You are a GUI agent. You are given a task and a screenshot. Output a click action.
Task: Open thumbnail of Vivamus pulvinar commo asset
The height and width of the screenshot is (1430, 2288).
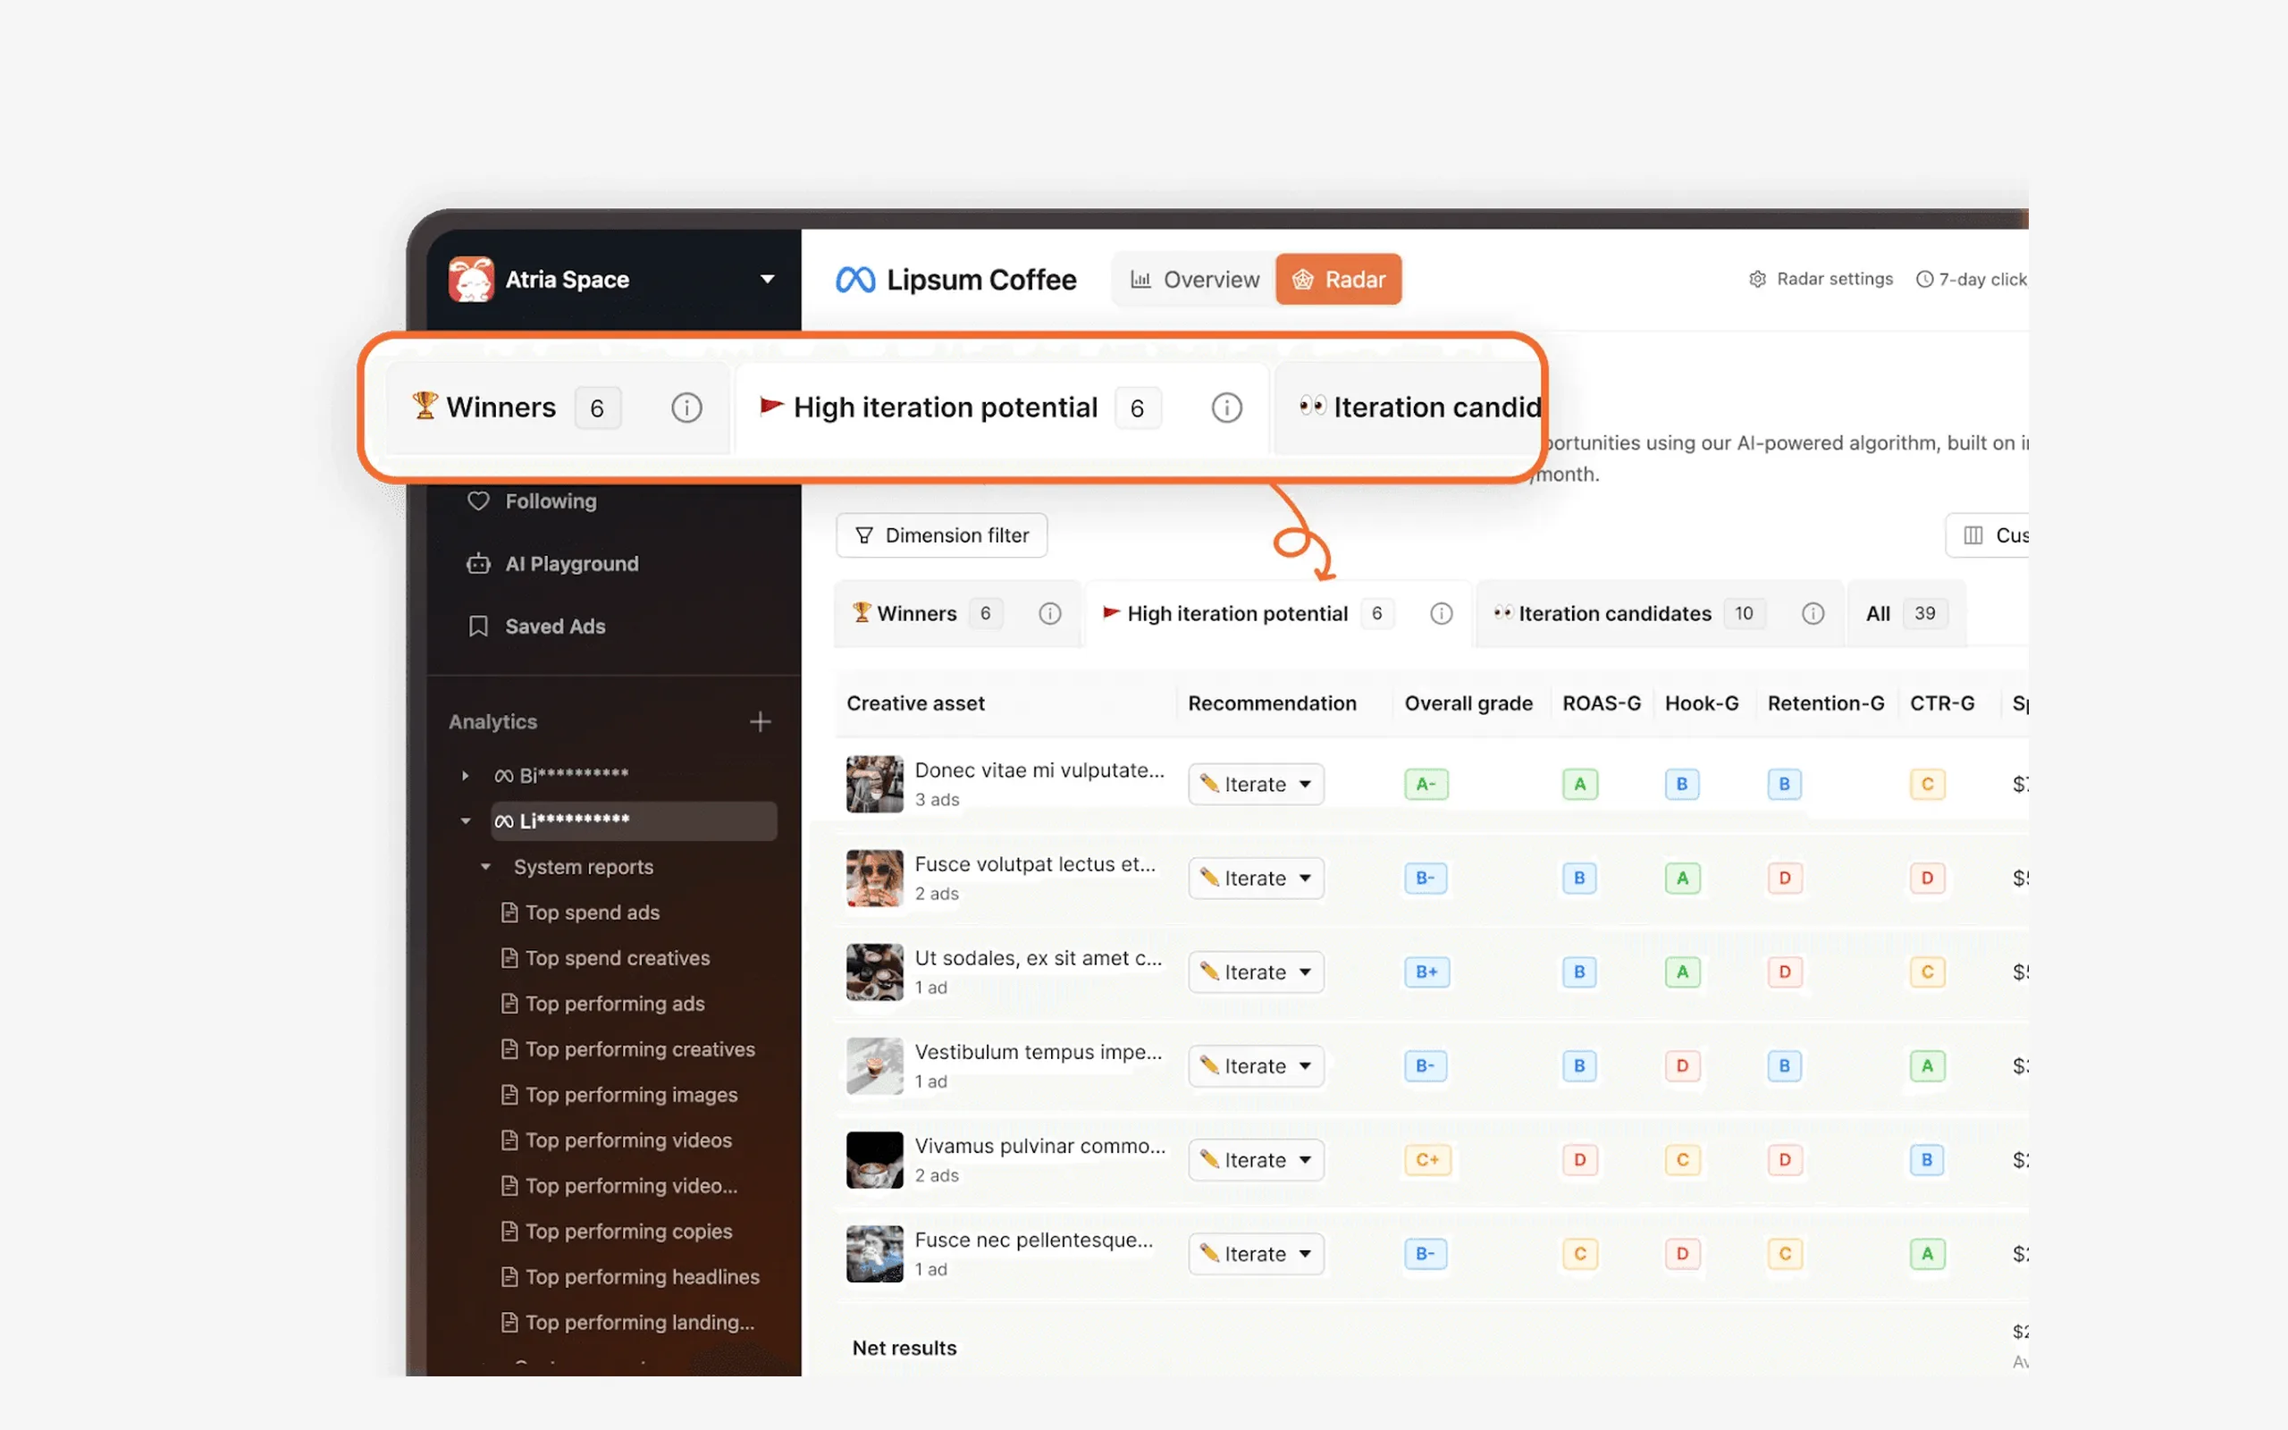(875, 1159)
